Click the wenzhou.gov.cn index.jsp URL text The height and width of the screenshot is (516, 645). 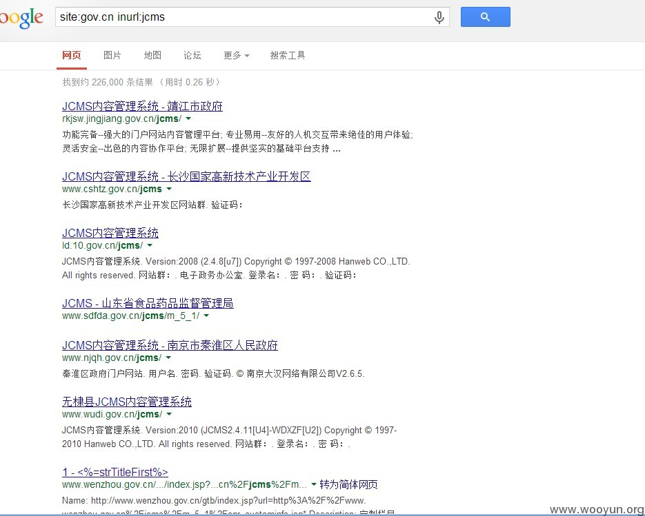[184, 484]
